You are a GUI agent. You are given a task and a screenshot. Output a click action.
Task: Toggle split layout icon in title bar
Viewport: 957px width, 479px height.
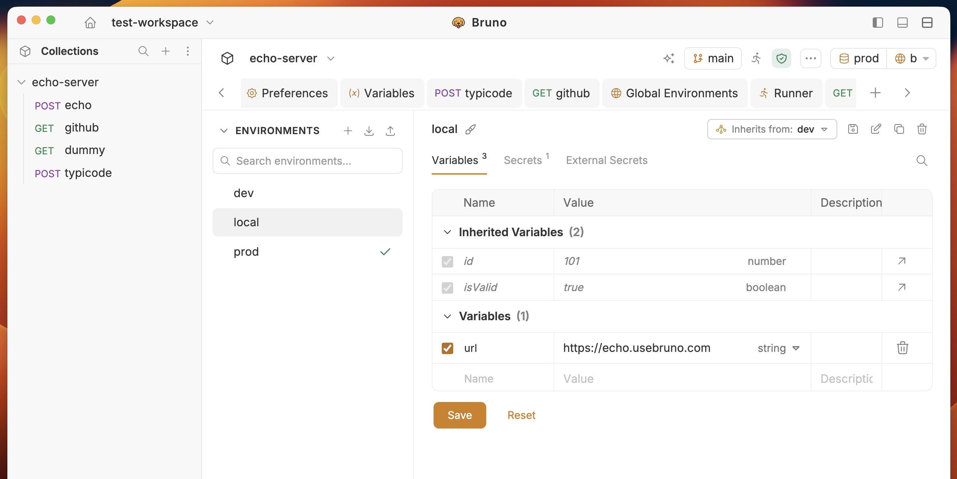coord(927,23)
